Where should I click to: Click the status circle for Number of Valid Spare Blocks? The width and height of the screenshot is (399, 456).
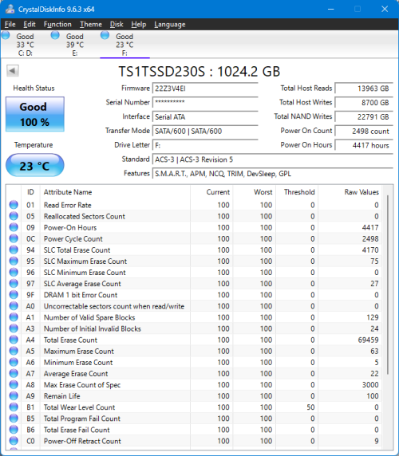(x=14, y=317)
